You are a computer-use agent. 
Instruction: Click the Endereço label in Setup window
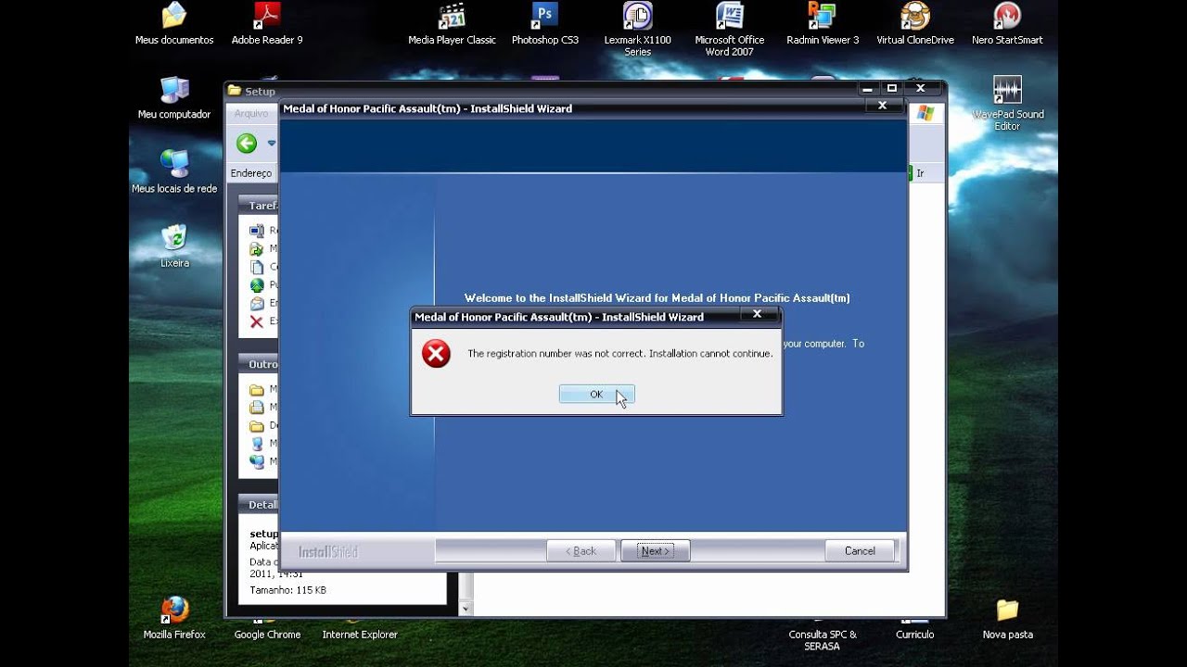(251, 173)
